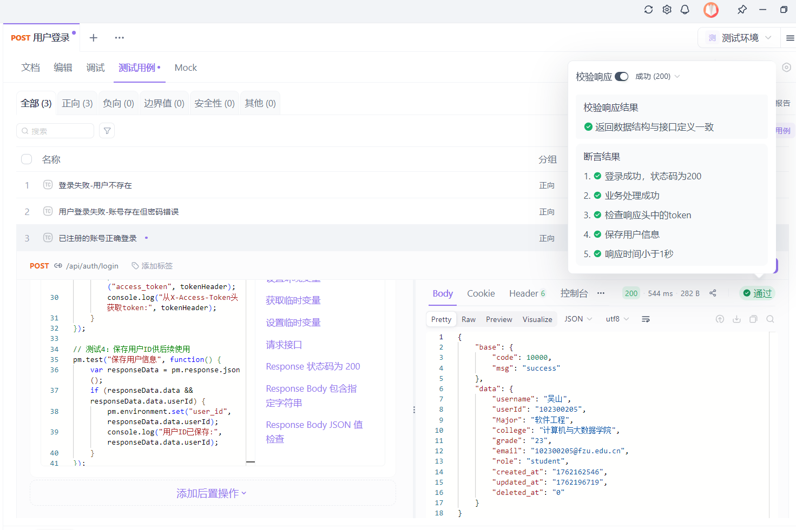Copy the response body
The image size is (796, 530).
click(x=753, y=319)
